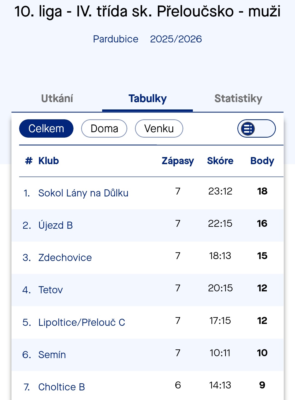
Task: Select the Tabulky tab
Action: pos(147,98)
